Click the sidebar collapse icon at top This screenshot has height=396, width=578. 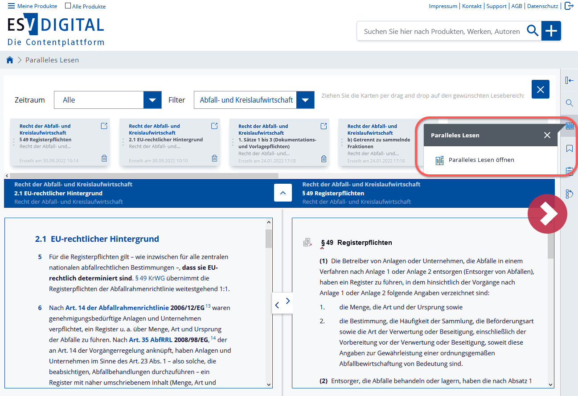(569, 80)
